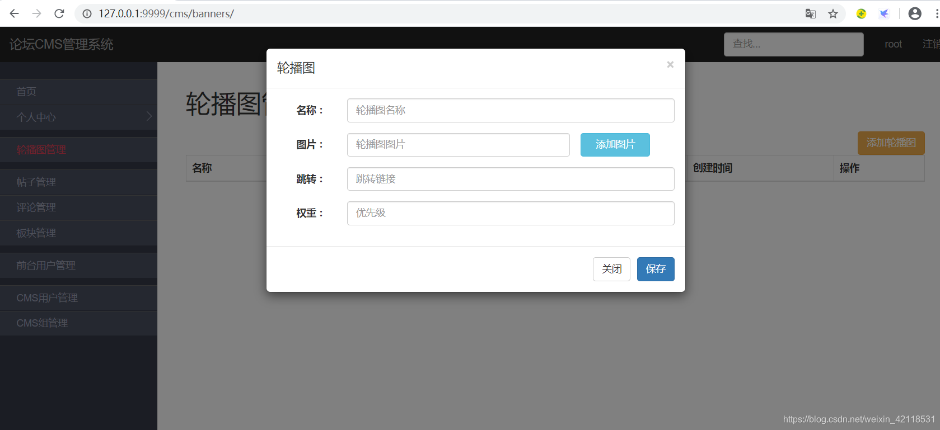The height and width of the screenshot is (430, 940).
Task: Open the browser profile avatar
Action: [915, 13]
